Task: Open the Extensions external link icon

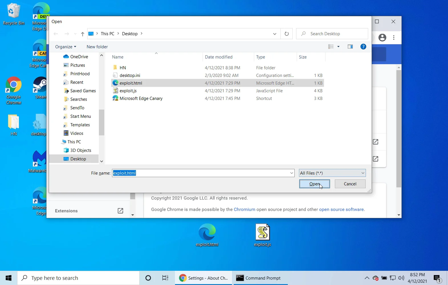Action: click(120, 211)
